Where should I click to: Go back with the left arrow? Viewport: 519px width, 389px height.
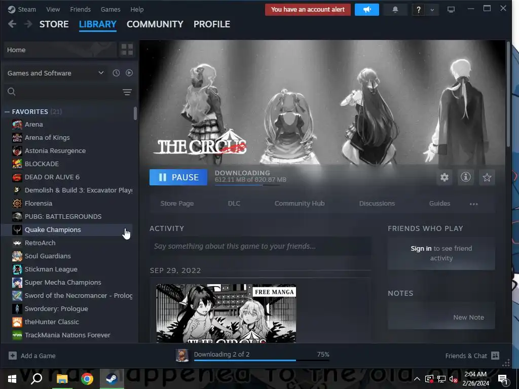[x=12, y=24]
